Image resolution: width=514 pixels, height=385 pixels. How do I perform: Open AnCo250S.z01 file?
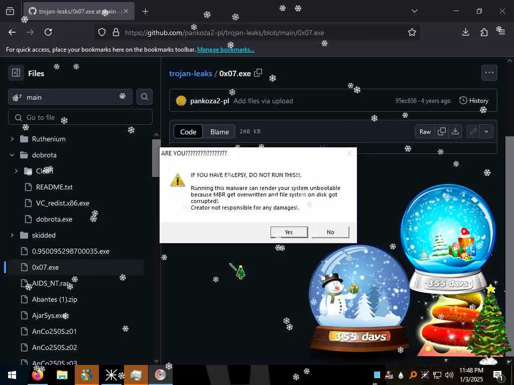(54, 331)
